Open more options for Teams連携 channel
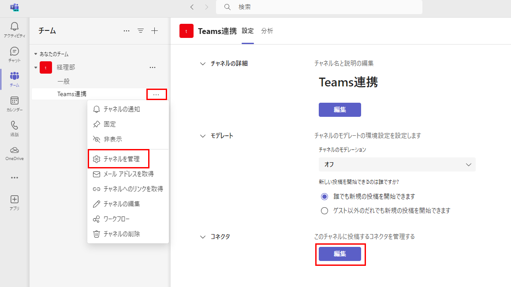The width and height of the screenshot is (511, 287). pyautogui.click(x=157, y=94)
